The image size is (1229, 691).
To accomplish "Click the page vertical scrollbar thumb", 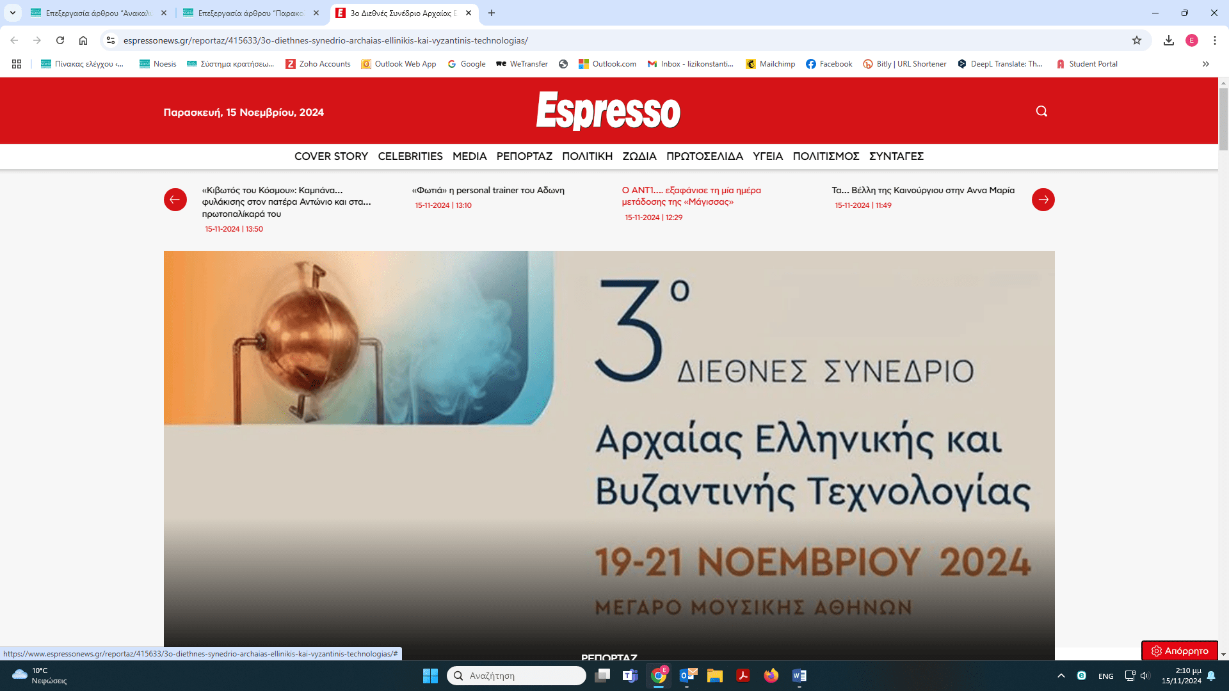I will pos(1223,118).
